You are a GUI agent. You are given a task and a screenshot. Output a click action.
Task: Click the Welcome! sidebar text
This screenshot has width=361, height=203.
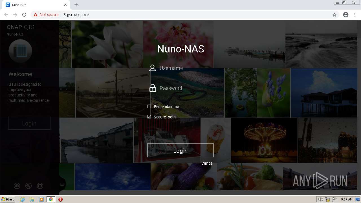(21, 74)
